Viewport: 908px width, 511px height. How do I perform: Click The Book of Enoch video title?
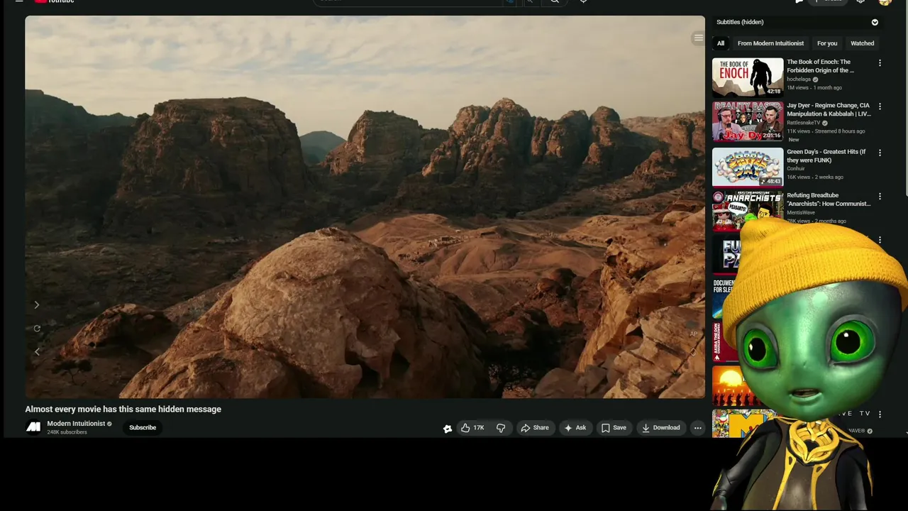pyautogui.click(x=821, y=66)
